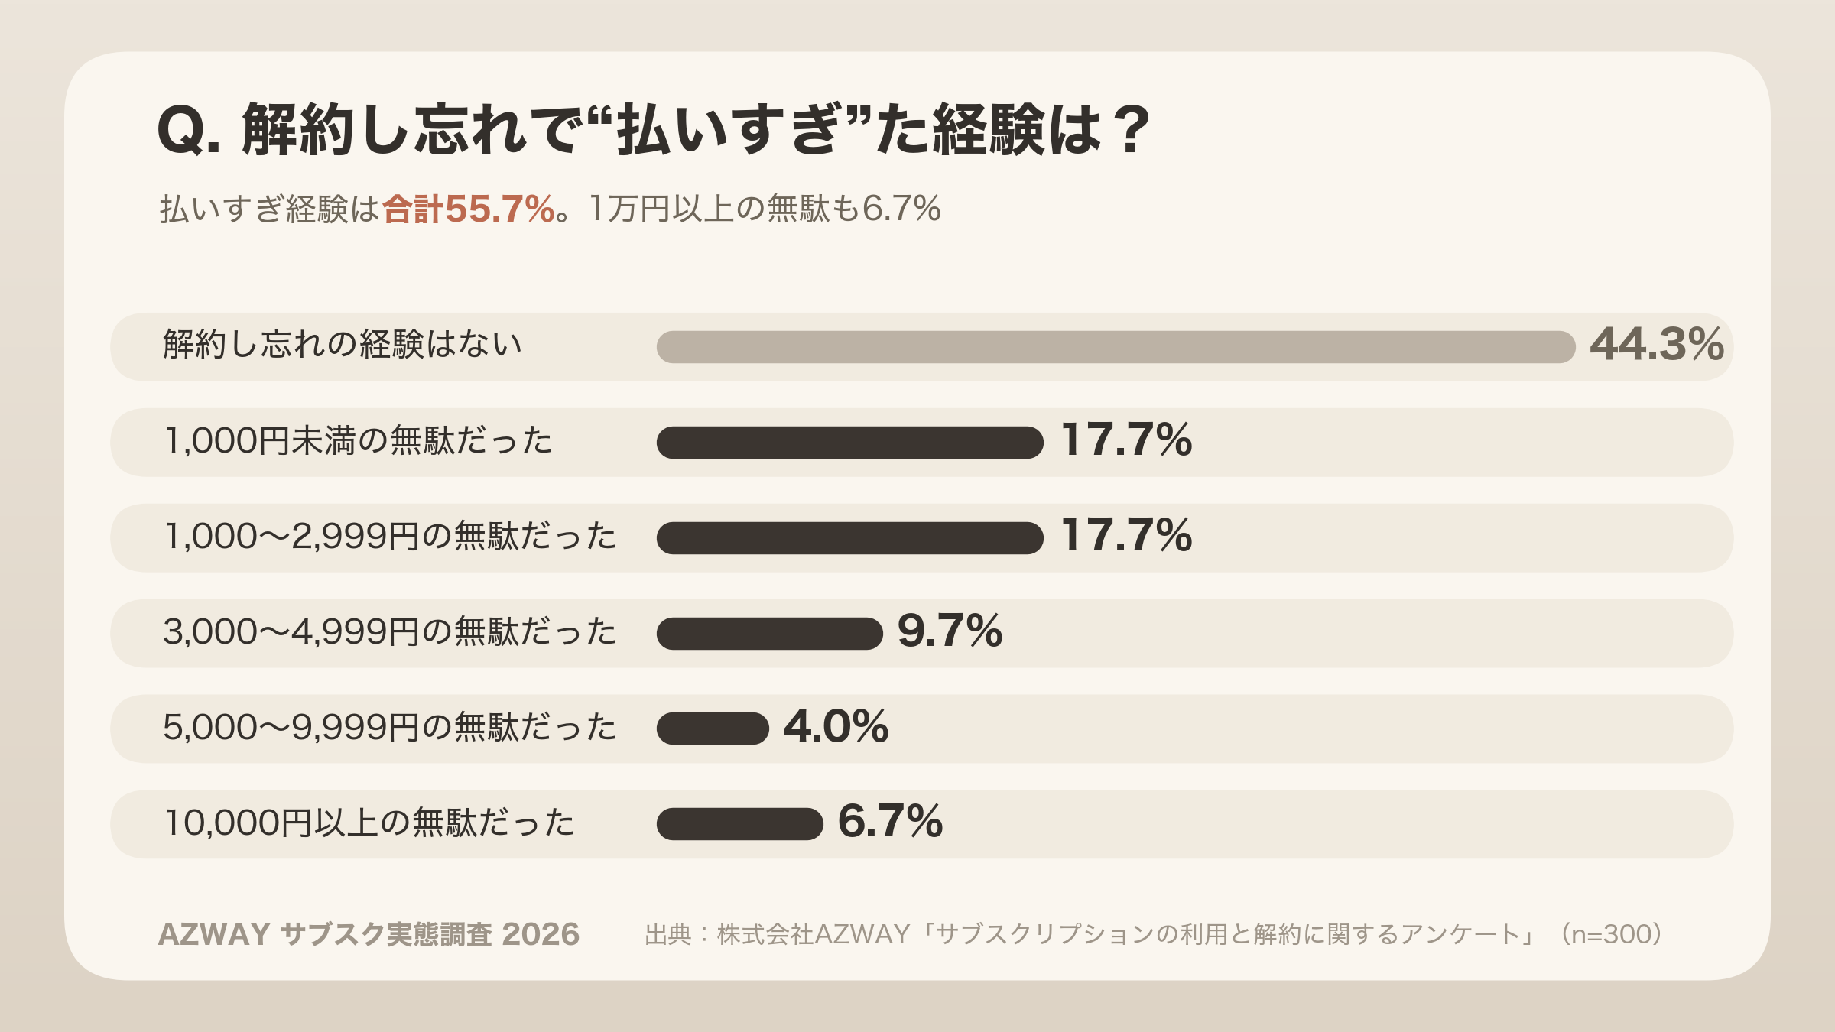
Task: Click the dark bar for 1,000円未満
Action: [850, 443]
